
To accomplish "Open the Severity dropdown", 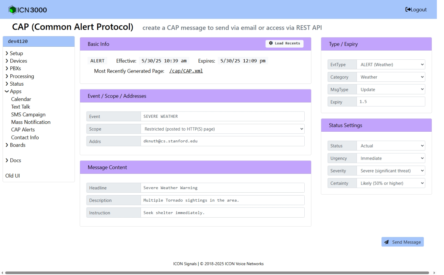I will [x=391, y=171].
